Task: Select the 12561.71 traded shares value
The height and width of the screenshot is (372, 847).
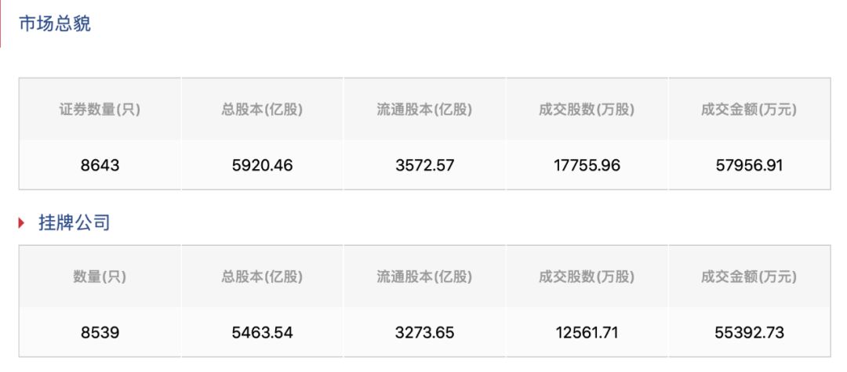Action: click(x=587, y=332)
